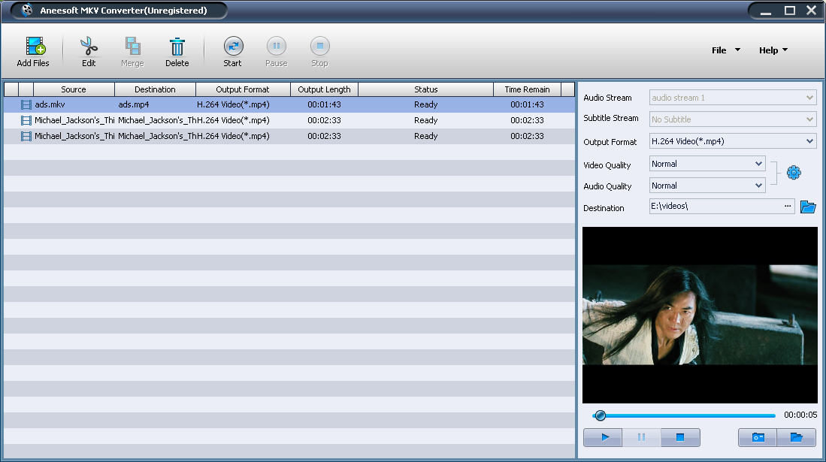This screenshot has height=462, width=826.
Task: Take a snapshot with camera icon
Action: click(758, 437)
